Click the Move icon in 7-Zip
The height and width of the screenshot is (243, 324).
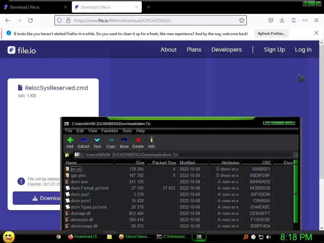click(x=124, y=140)
